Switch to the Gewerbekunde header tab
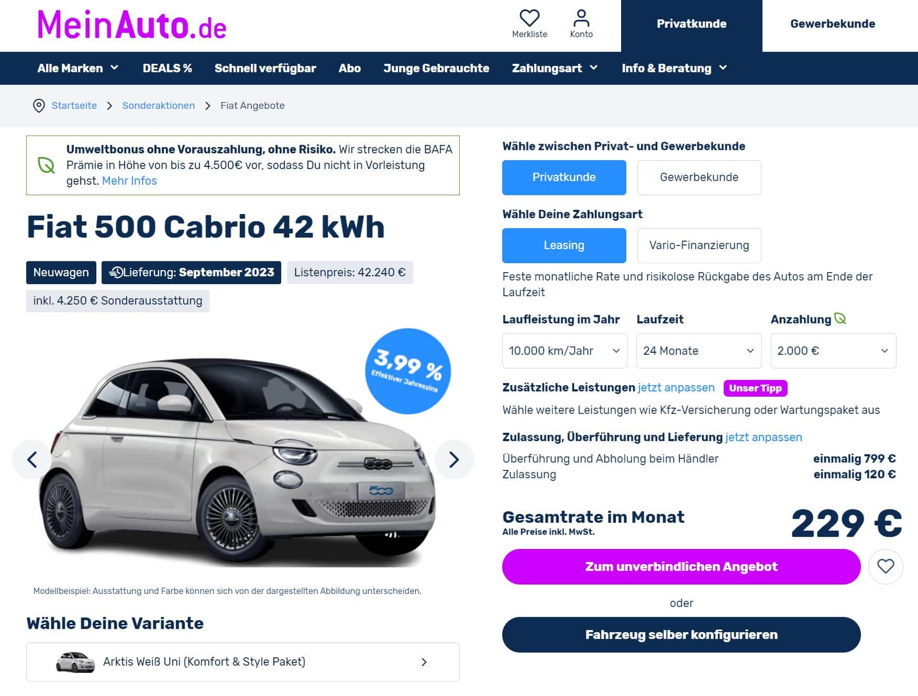This screenshot has height=696, width=918. pos(833,24)
